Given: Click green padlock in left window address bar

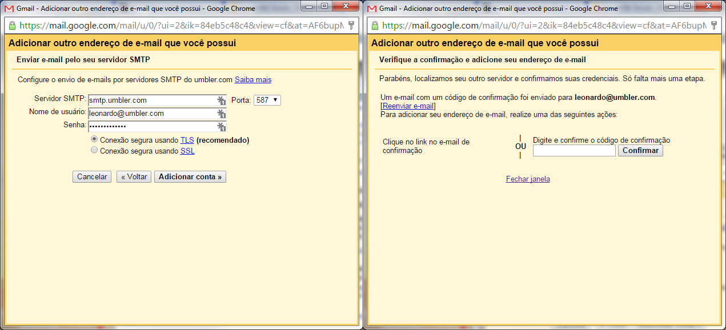Looking at the screenshot, I should (x=12, y=26).
